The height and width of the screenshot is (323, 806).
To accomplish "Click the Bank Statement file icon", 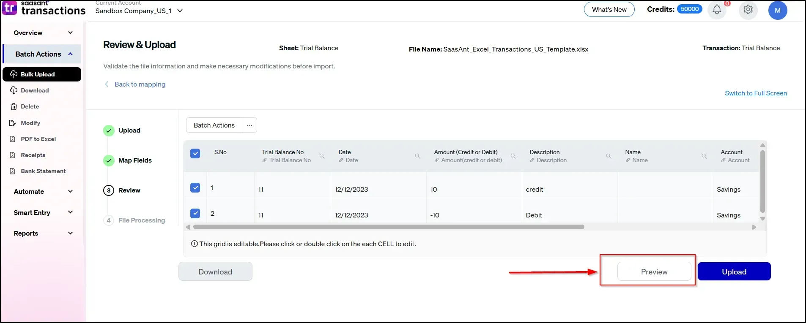I will [12, 171].
